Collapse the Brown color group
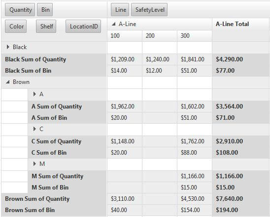 tap(7, 82)
